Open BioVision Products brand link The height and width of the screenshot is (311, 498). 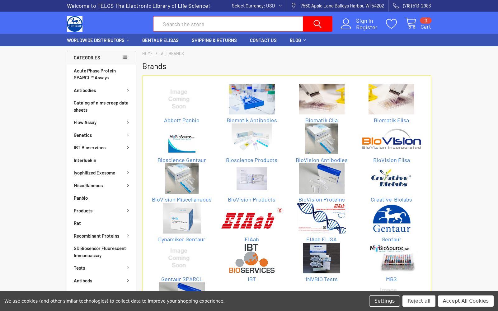(252, 200)
